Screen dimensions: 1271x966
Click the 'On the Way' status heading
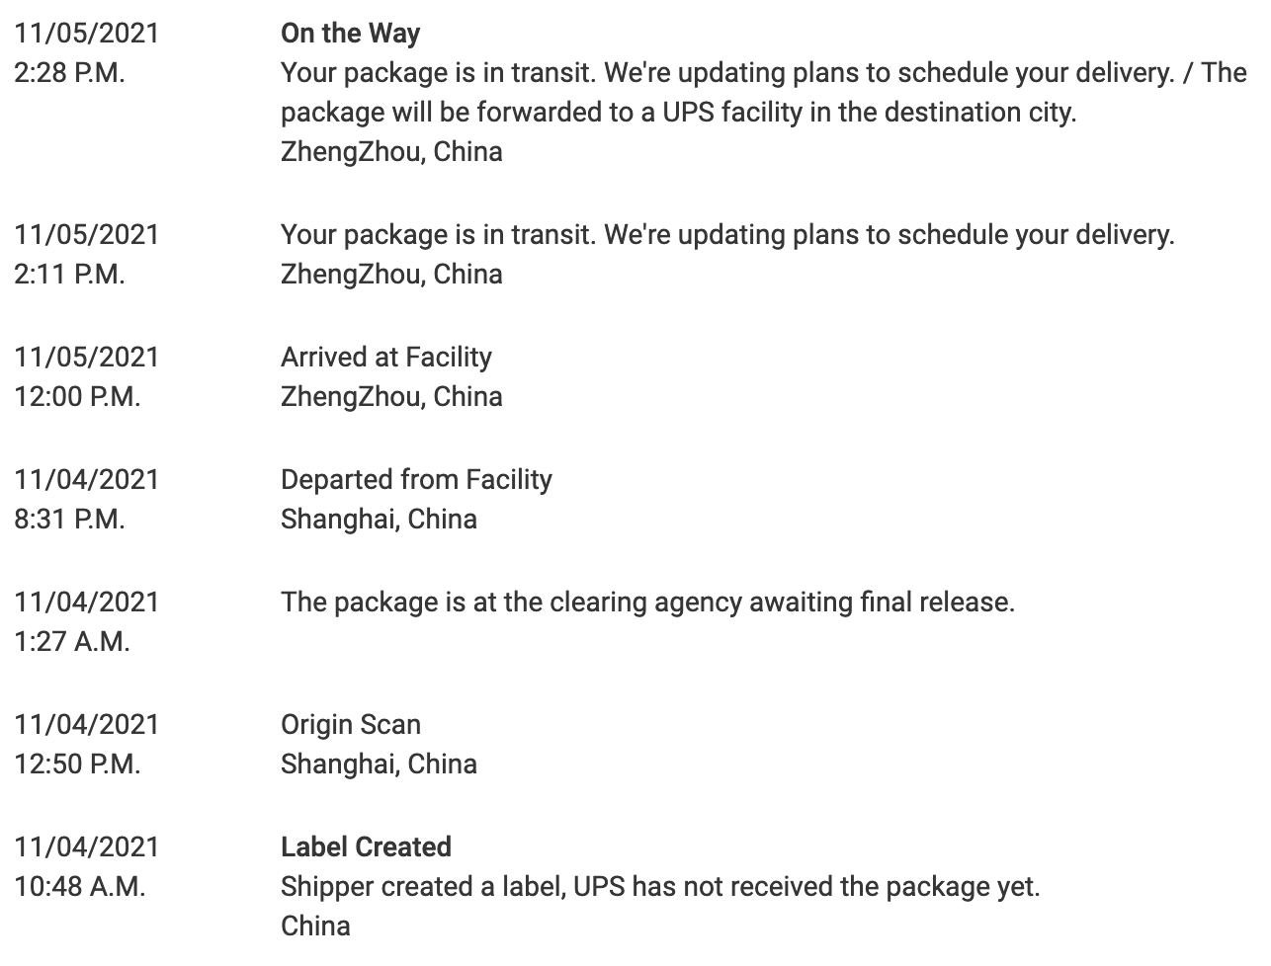tap(350, 34)
